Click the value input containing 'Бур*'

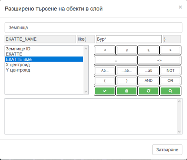tap(129, 39)
